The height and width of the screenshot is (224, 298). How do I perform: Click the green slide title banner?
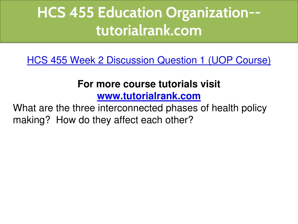pos(149,21)
